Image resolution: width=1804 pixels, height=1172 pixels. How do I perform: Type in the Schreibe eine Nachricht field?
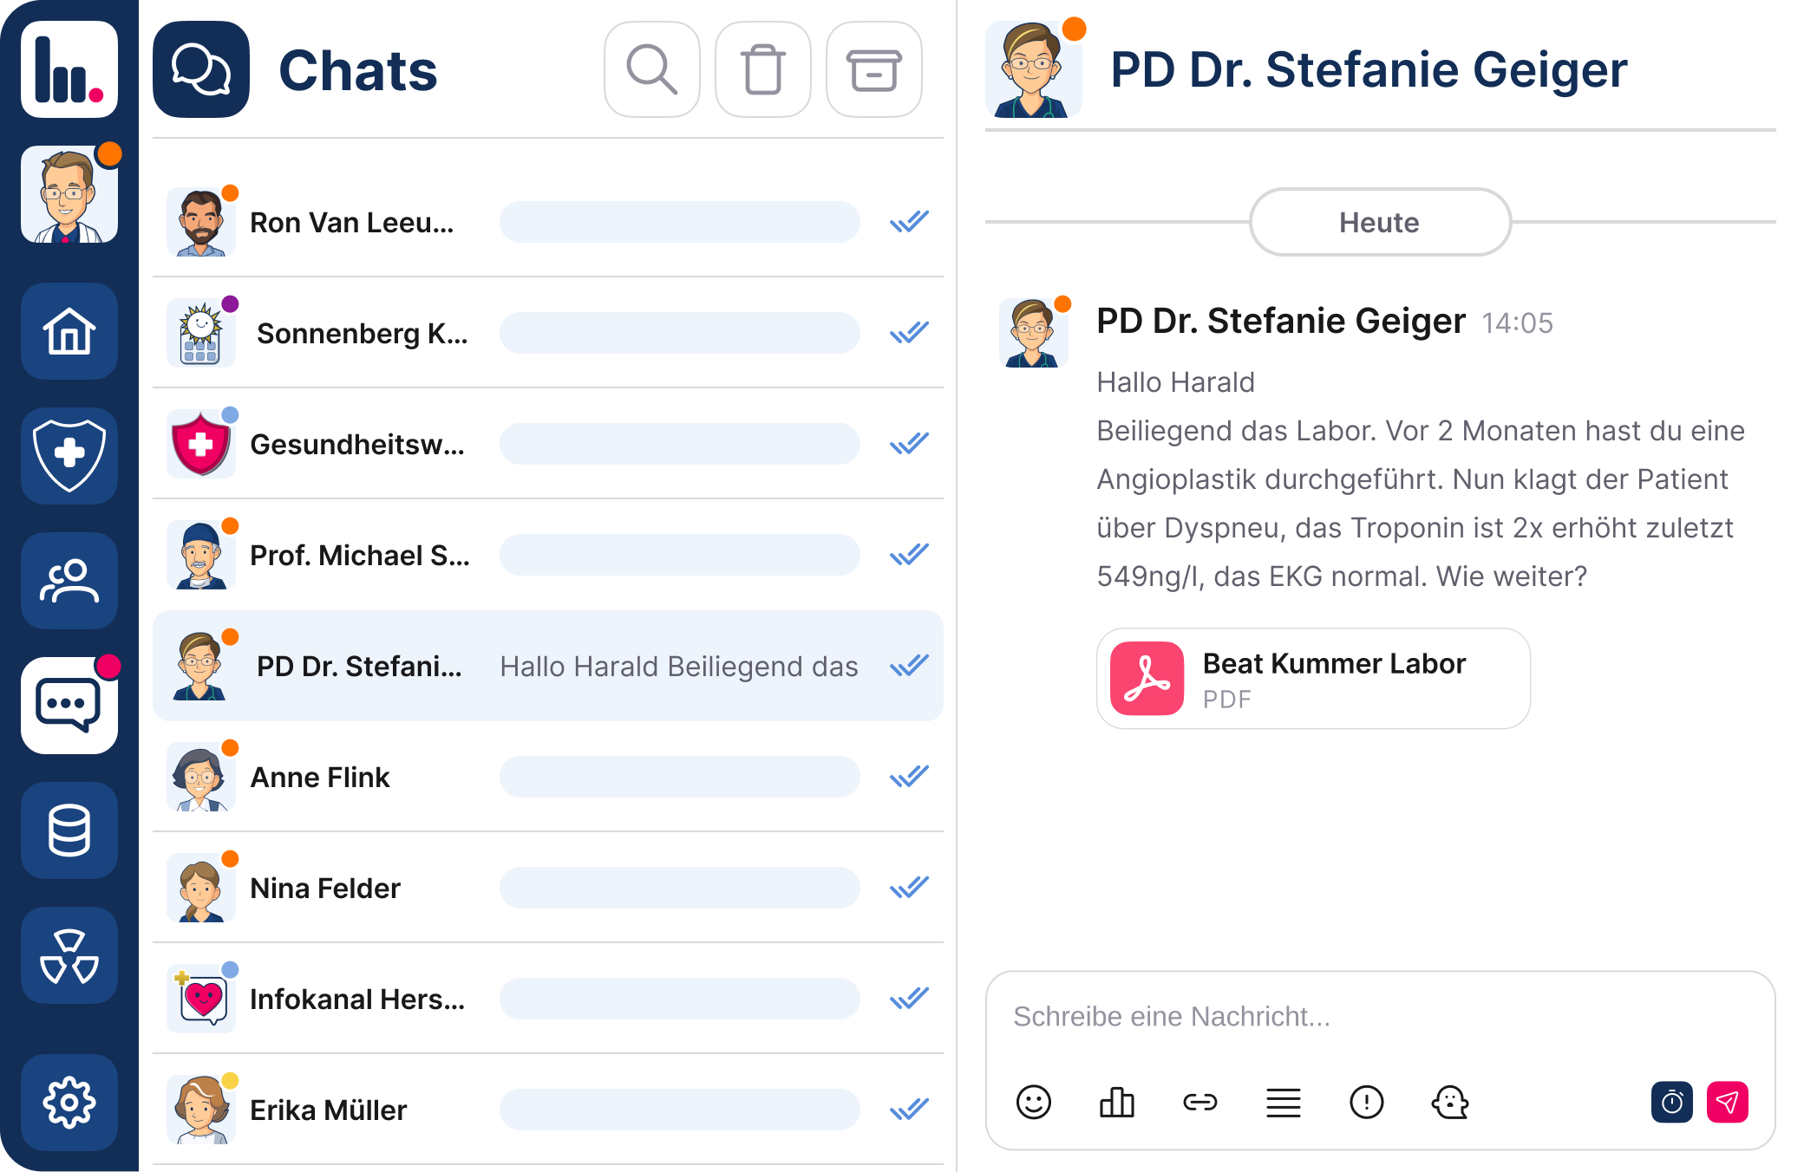pos(1379,1016)
